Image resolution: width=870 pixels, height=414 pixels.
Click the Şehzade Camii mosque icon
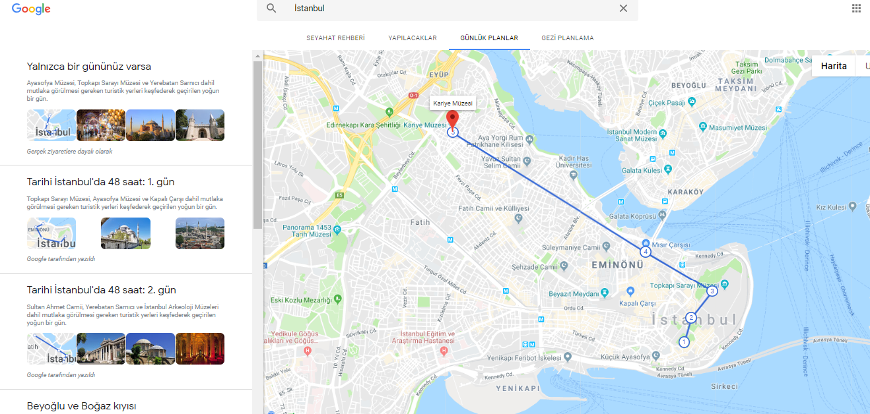(564, 267)
